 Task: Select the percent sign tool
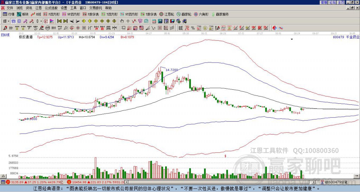click(x=193, y=28)
